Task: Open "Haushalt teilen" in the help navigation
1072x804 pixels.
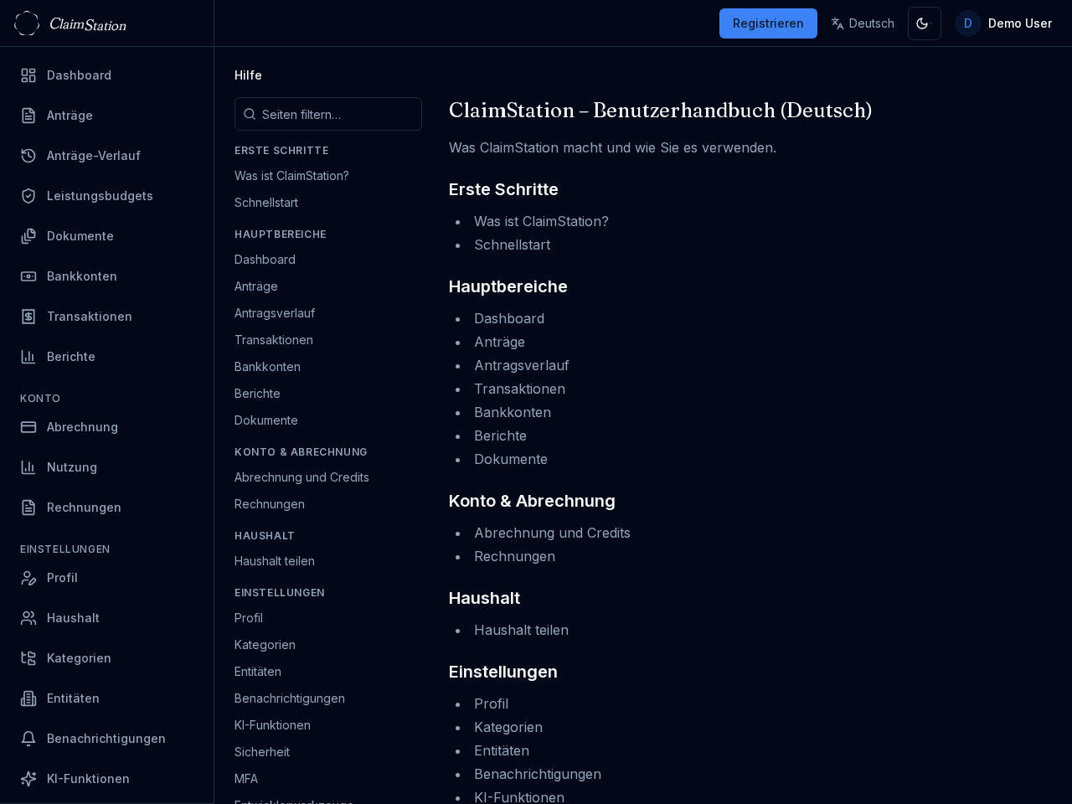Action: click(275, 561)
